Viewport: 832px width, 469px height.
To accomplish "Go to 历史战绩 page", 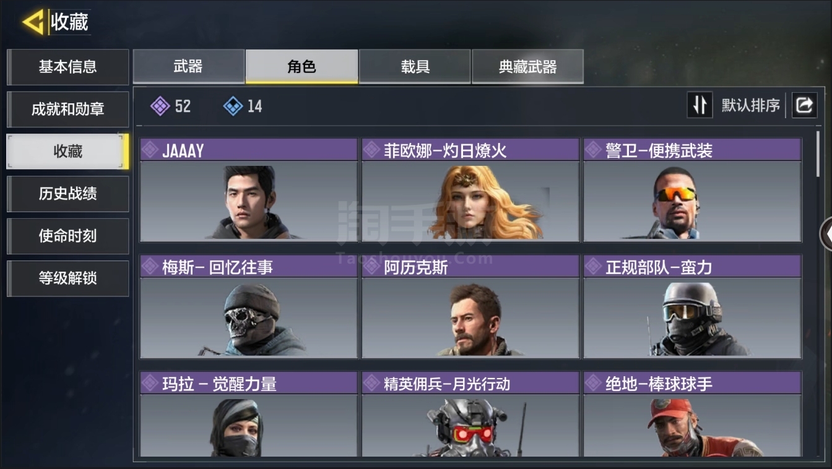I will click(67, 194).
